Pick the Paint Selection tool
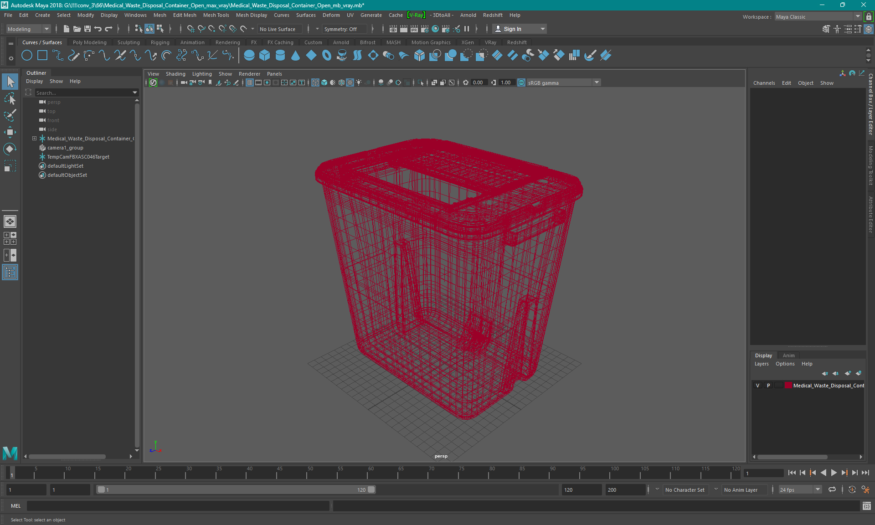The height and width of the screenshot is (525, 875). [10, 115]
